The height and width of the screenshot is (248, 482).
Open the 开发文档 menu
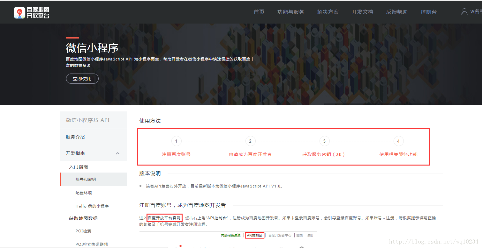(363, 12)
